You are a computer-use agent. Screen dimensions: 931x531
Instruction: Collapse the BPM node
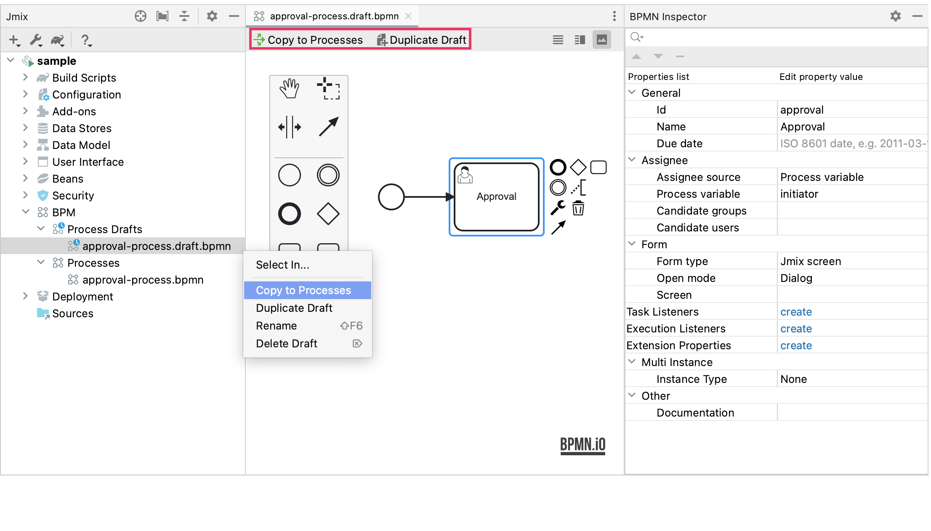point(25,212)
